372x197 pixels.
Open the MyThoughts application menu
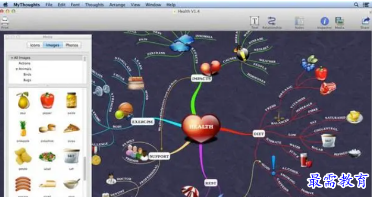27,5
